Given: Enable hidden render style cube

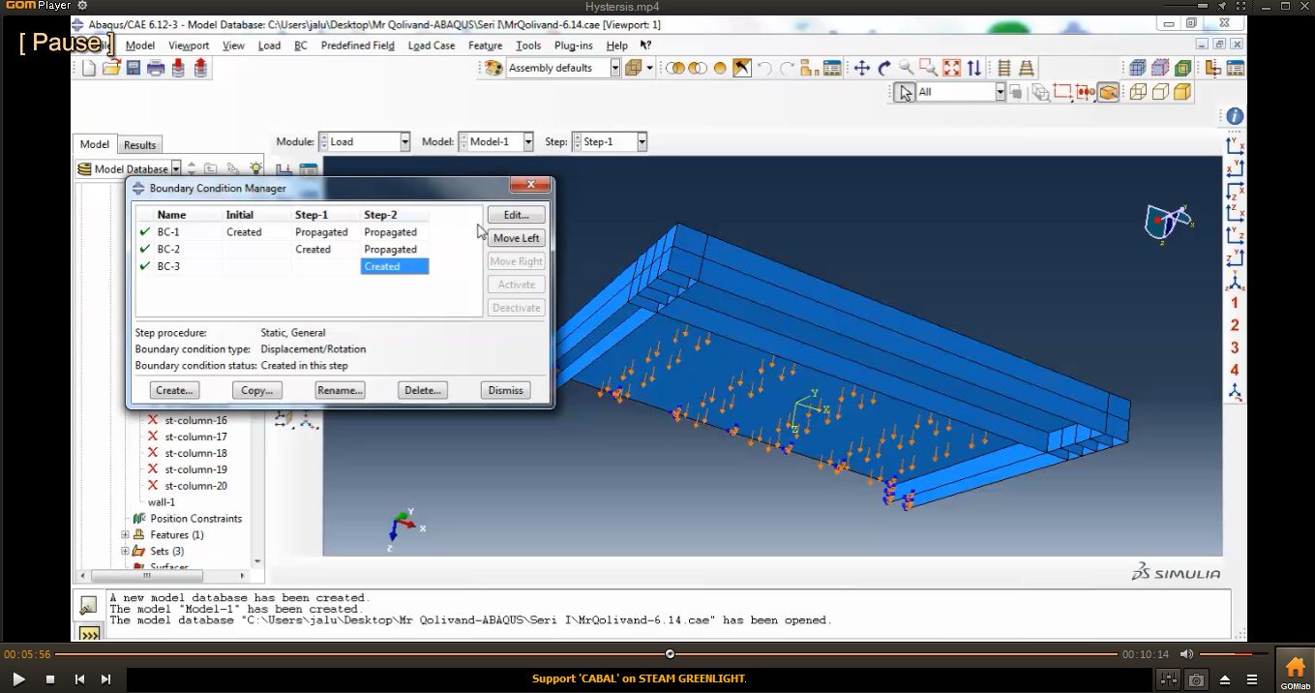Looking at the screenshot, I should [x=1160, y=92].
